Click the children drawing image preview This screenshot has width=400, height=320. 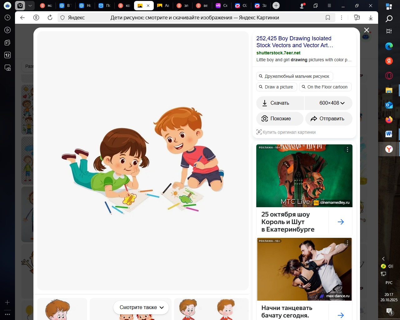coord(143,161)
